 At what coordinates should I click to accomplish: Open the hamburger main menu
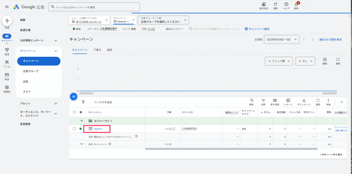[7, 7]
